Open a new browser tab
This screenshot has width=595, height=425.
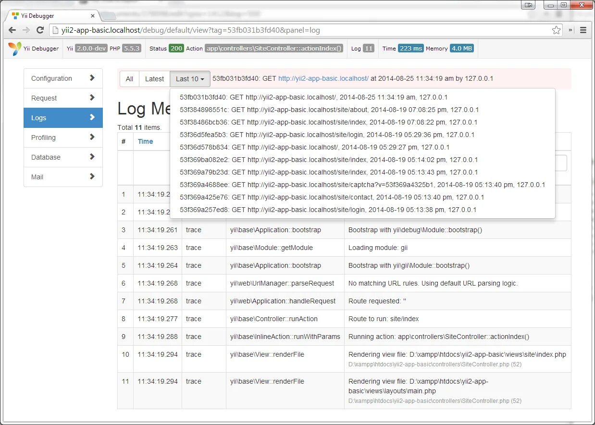click(108, 16)
